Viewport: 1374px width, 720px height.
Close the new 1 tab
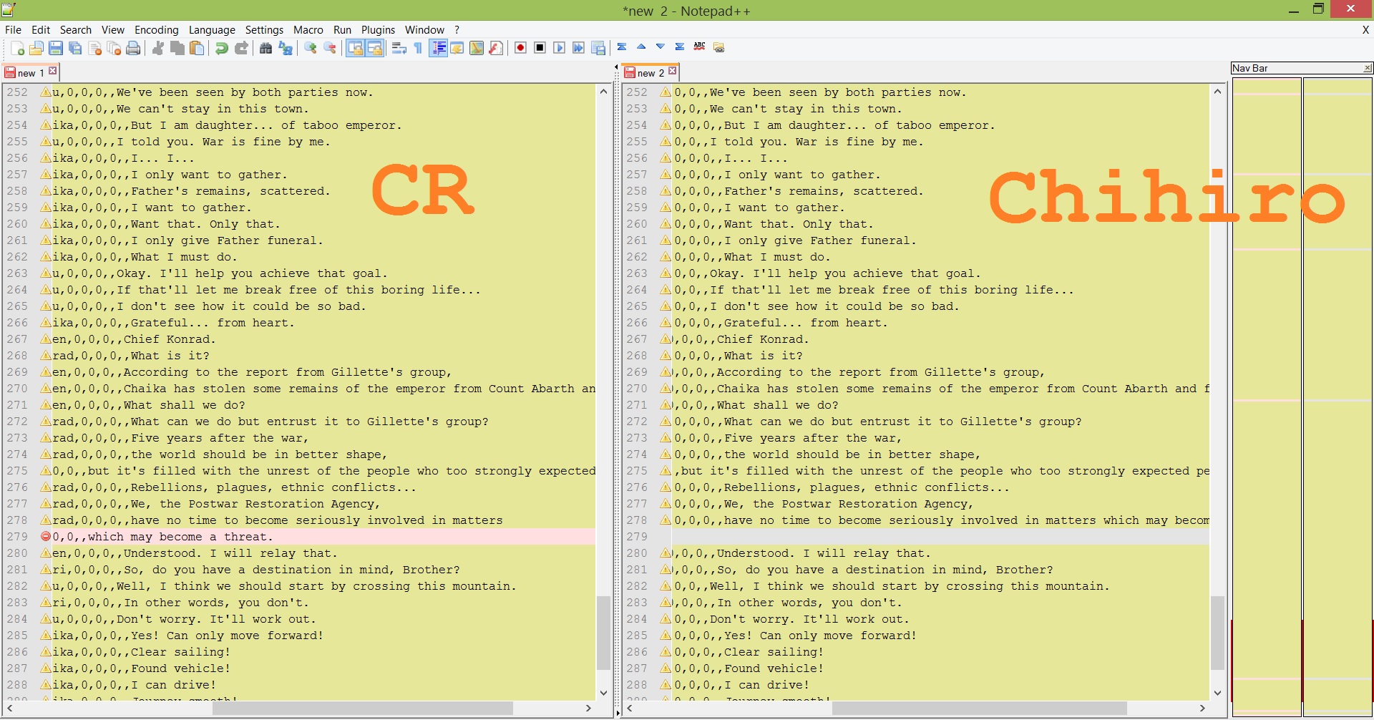[53, 71]
